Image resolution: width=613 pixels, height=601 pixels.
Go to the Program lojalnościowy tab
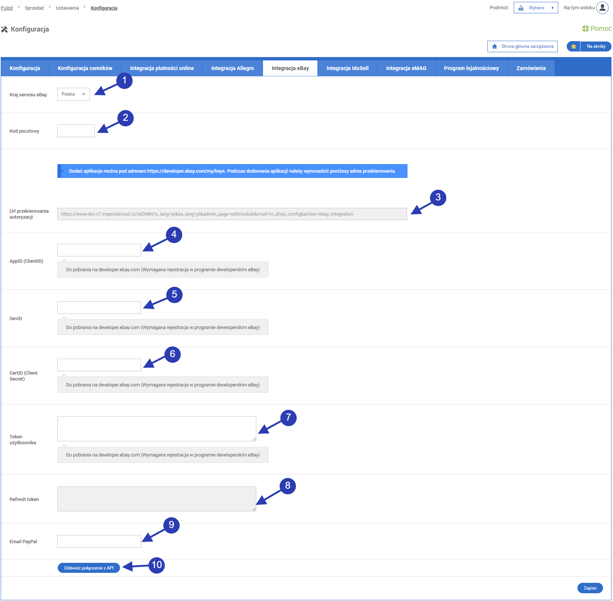point(471,68)
